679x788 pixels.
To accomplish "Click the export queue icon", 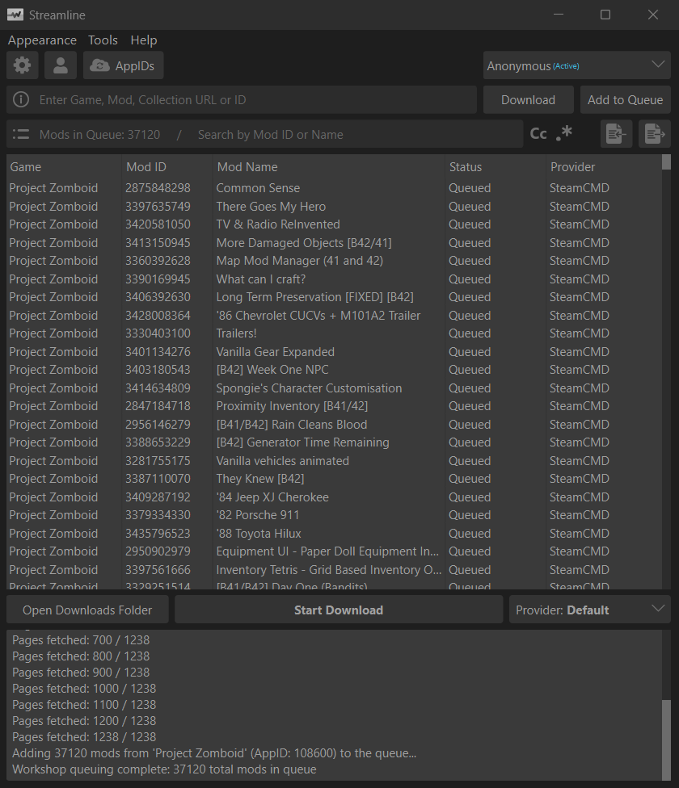I will [x=655, y=134].
